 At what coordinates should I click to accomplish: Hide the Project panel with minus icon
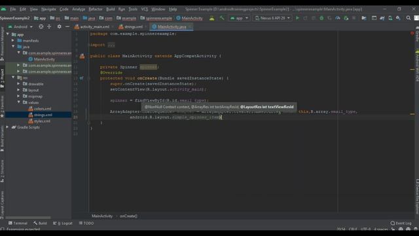pos(67,26)
